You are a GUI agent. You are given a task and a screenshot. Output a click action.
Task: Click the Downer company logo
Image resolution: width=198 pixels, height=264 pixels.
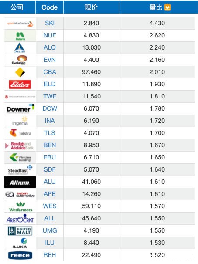[20, 109]
